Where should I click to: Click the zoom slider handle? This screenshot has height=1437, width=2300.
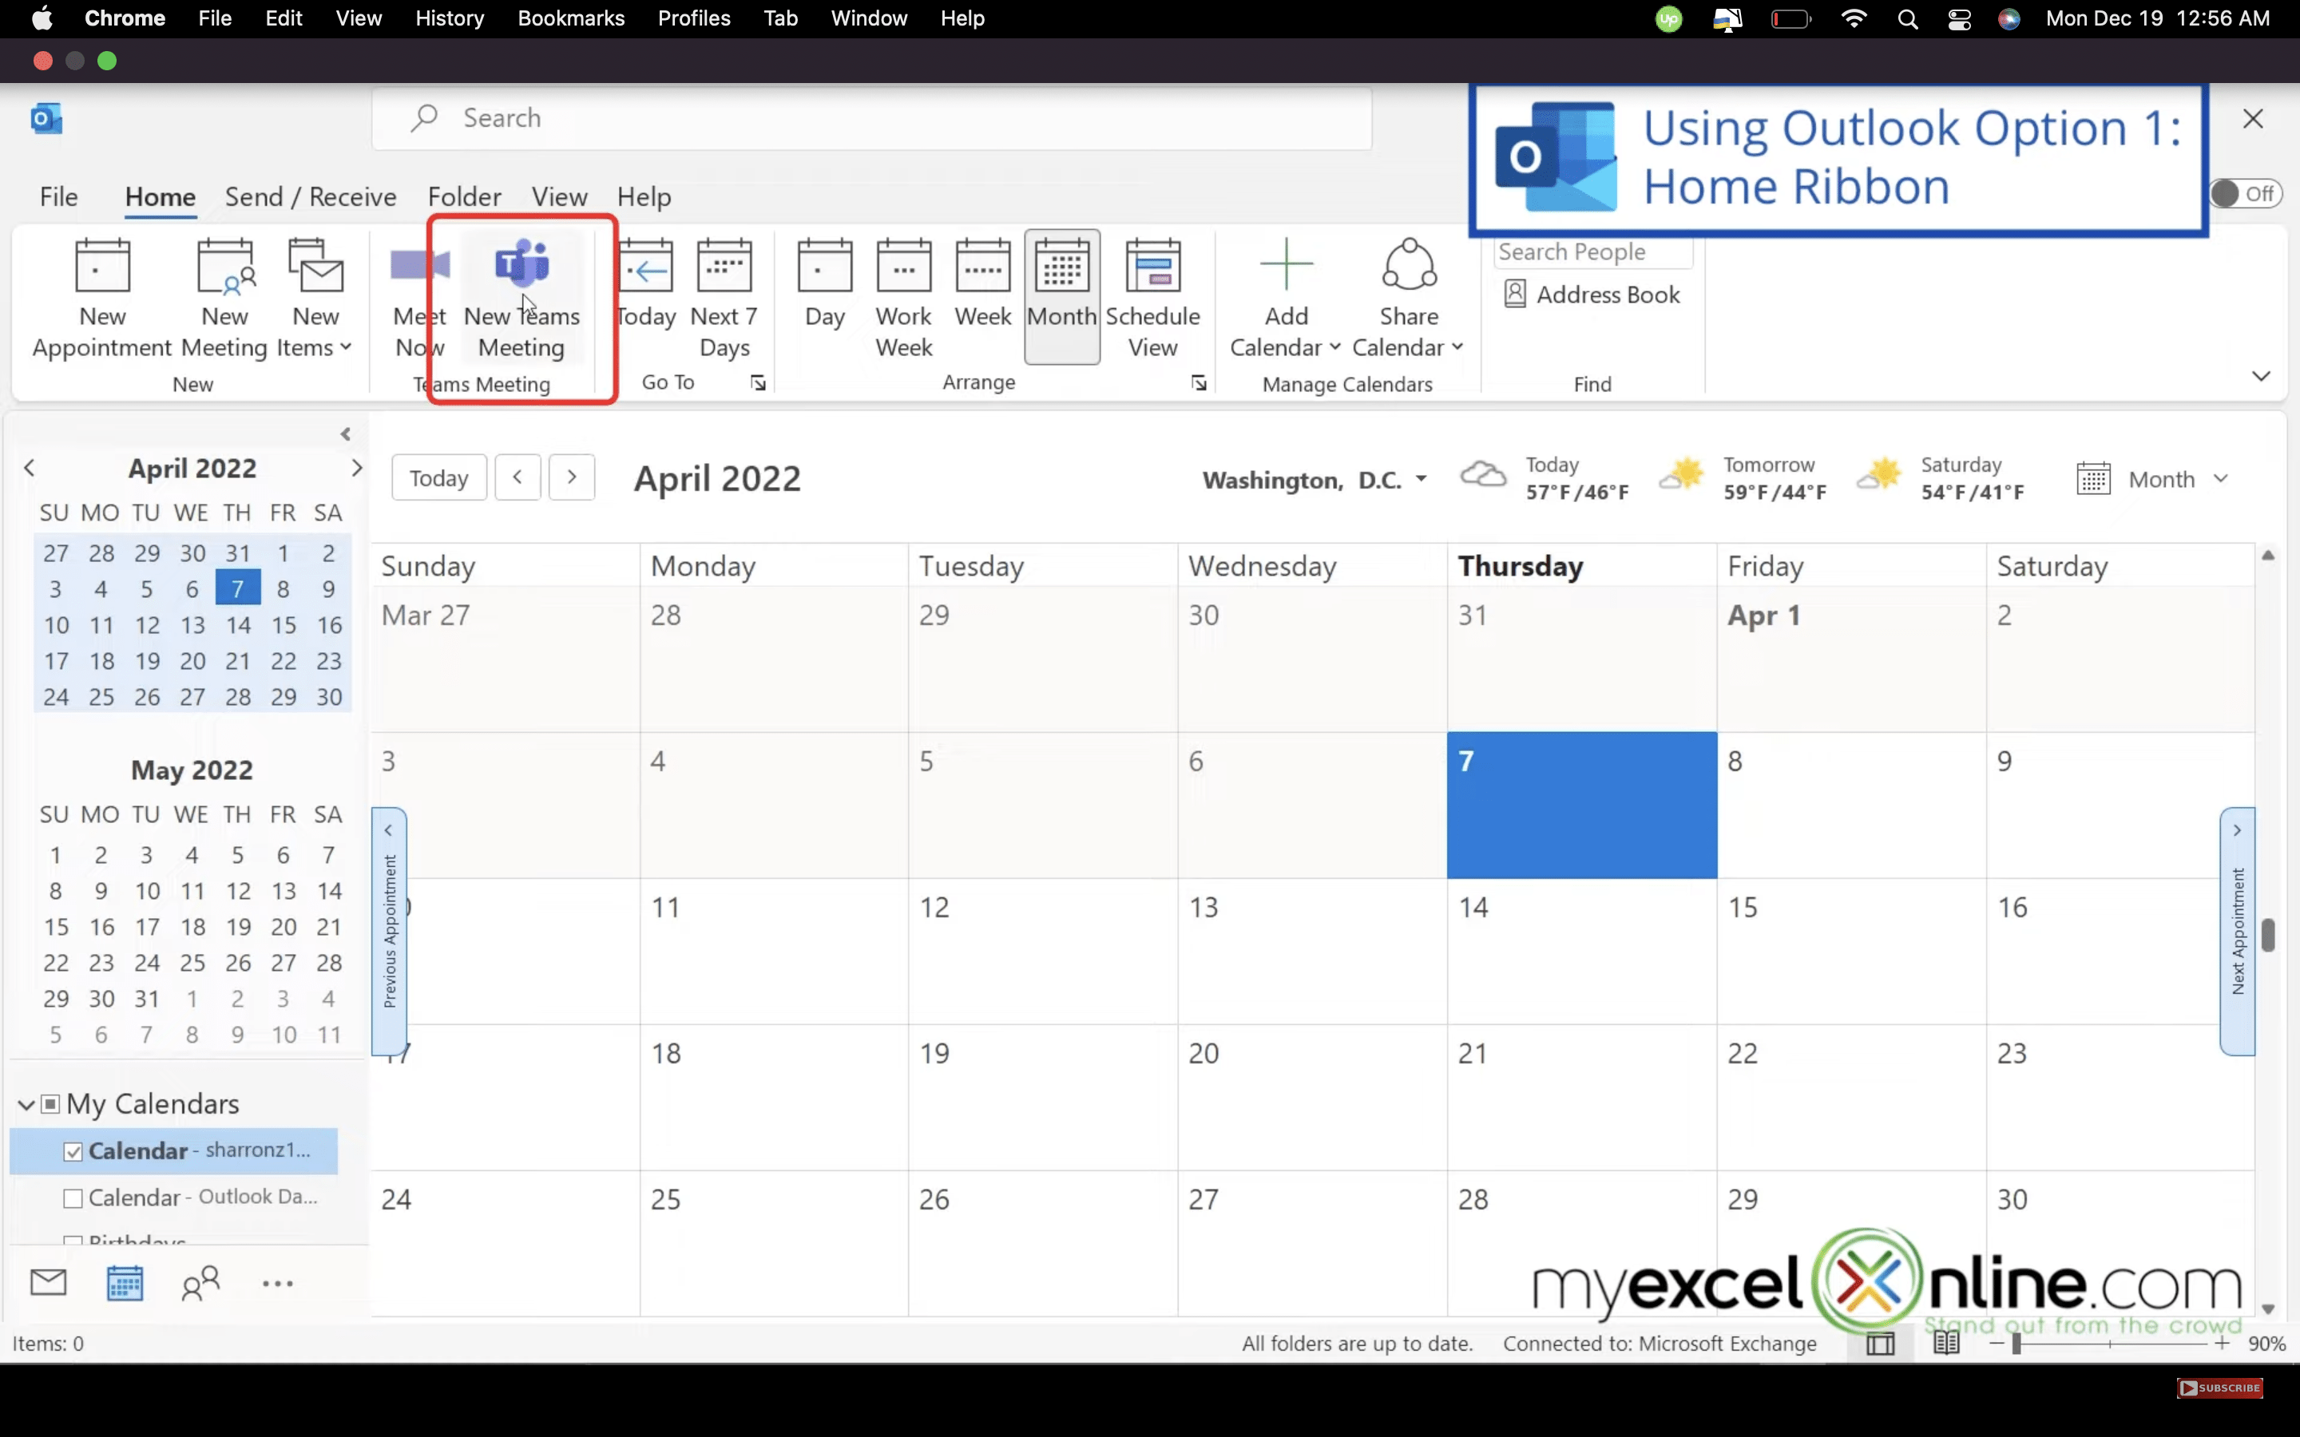[2016, 1343]
